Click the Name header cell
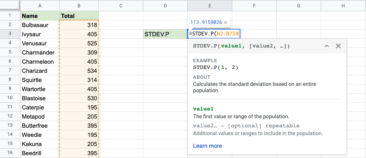The height and width of the screenshot is (158, 366). click(x=40, y=16)
